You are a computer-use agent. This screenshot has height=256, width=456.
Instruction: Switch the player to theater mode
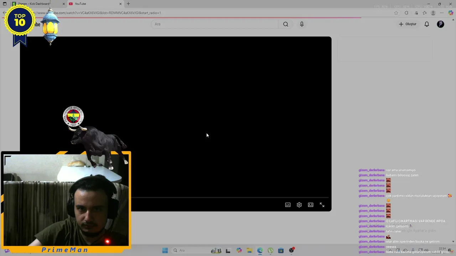click(311, 205)
